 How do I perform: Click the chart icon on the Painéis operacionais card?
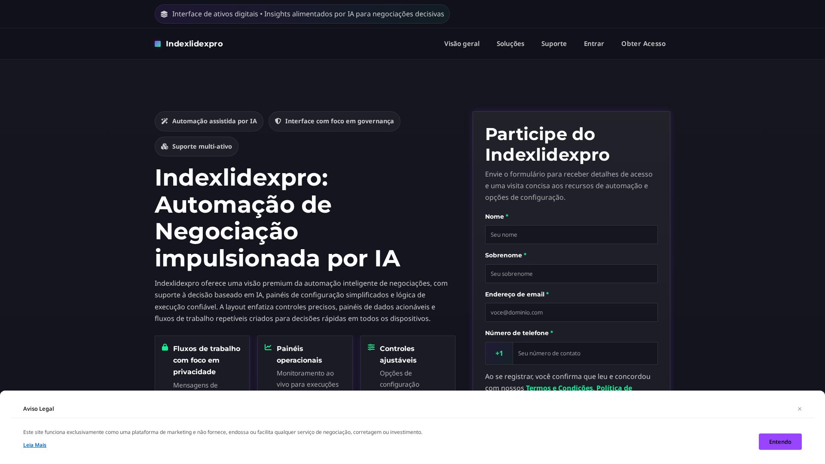pos(267,348)
